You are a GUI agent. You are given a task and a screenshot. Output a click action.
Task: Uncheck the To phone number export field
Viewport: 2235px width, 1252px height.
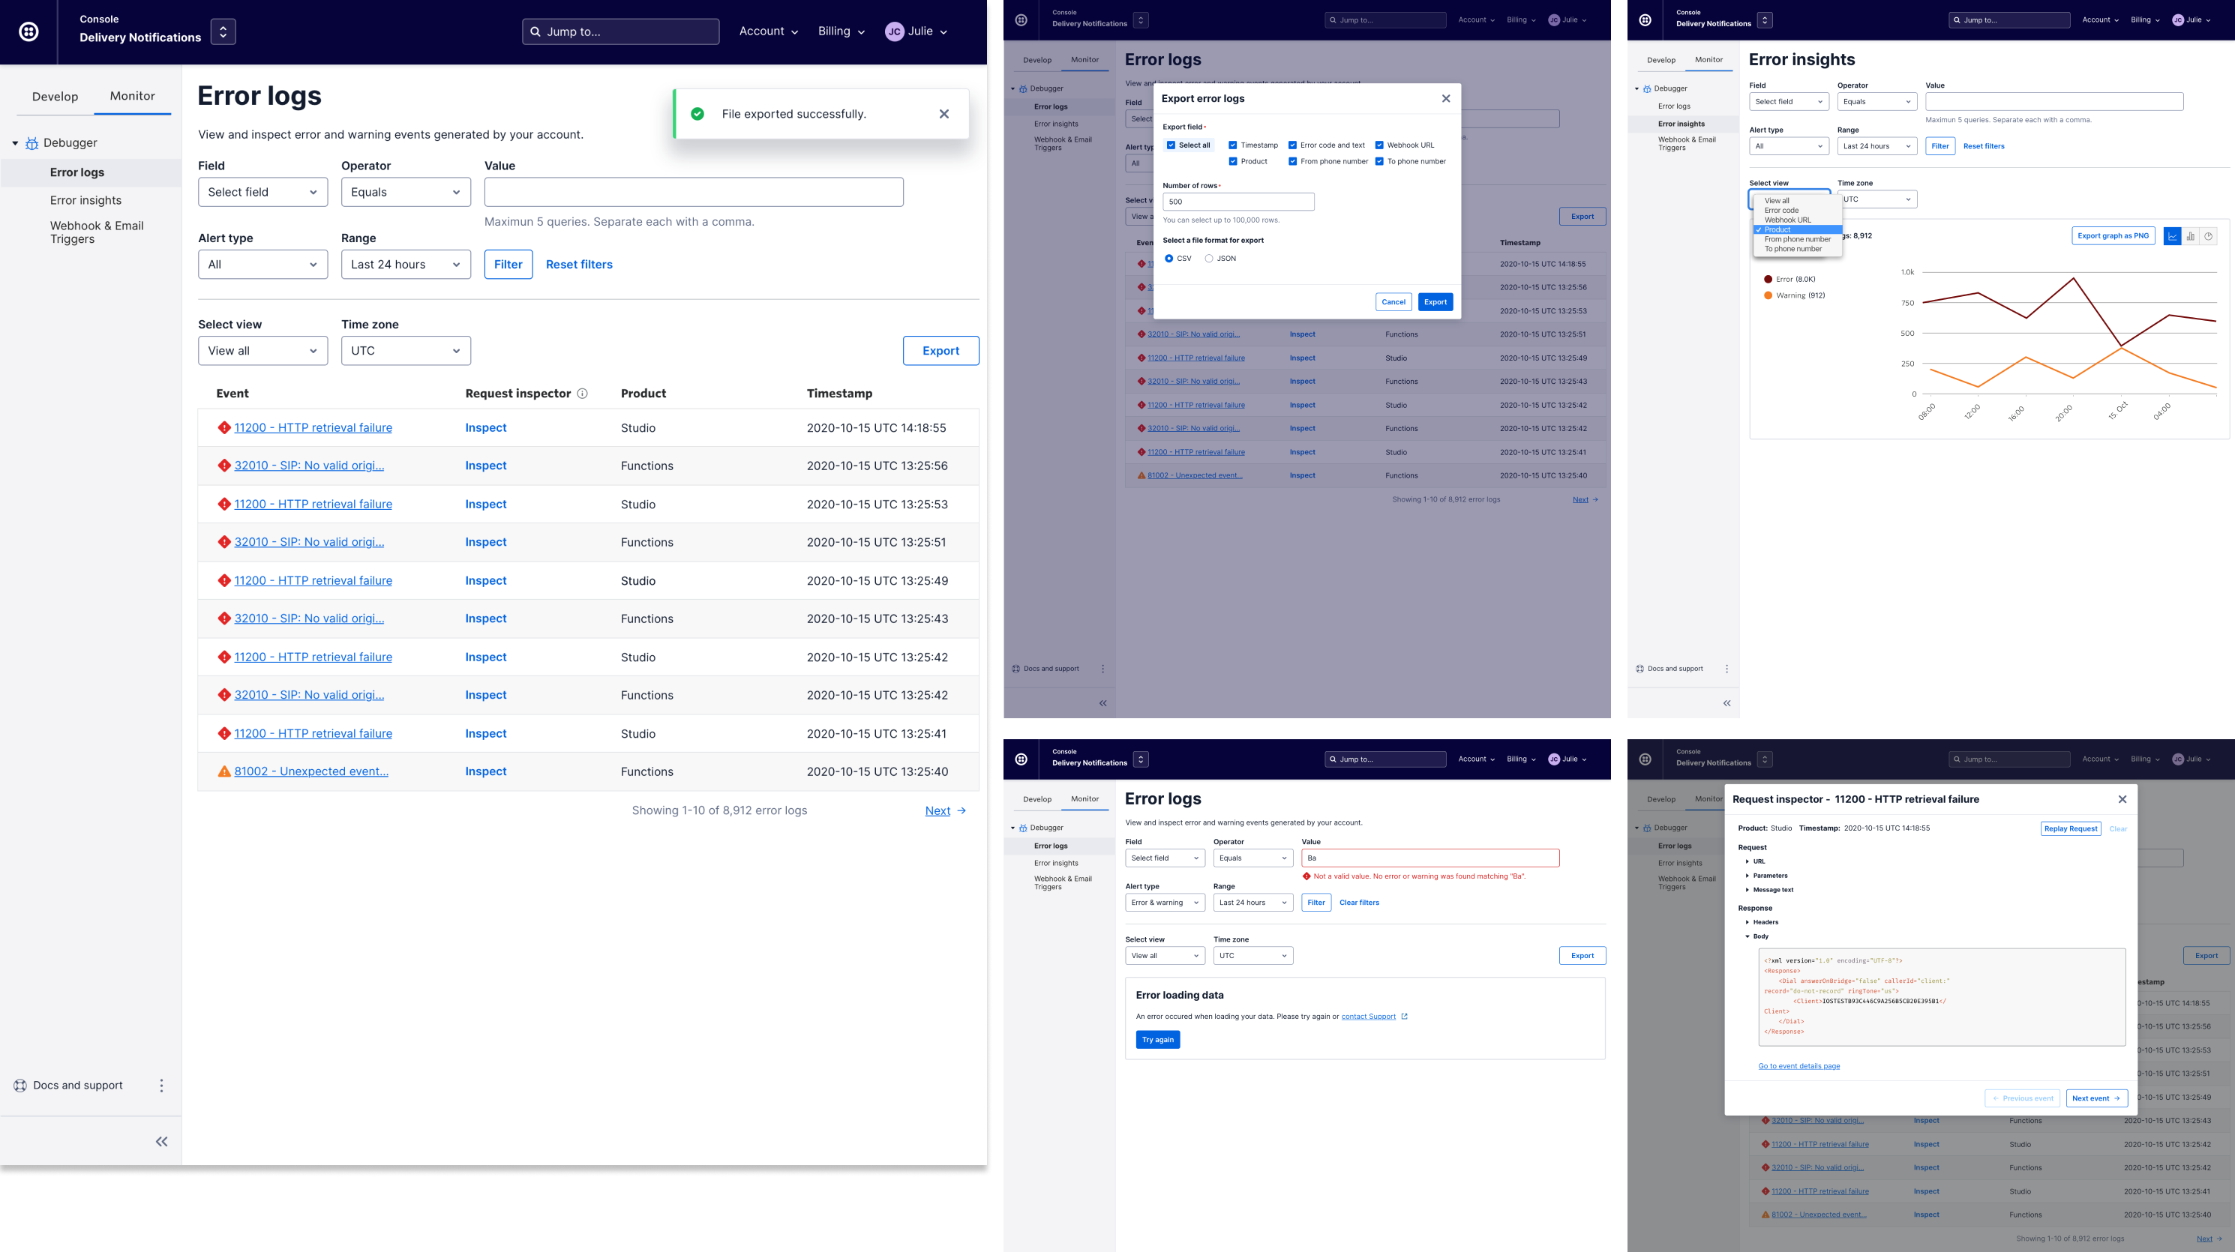coord(1379,161)
